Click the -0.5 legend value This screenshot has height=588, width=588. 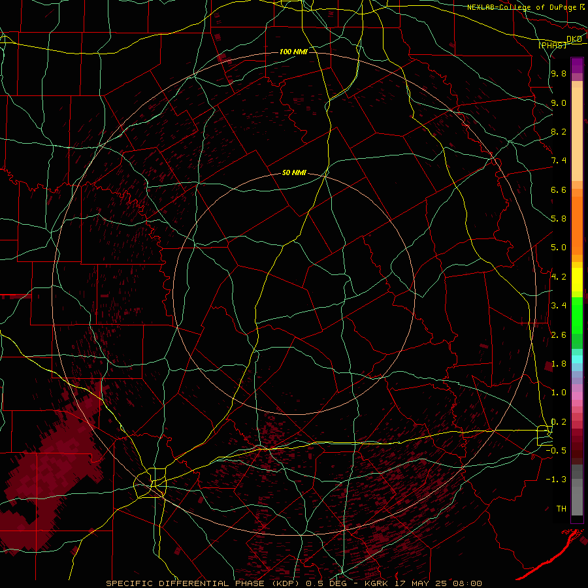click(556, 451)
